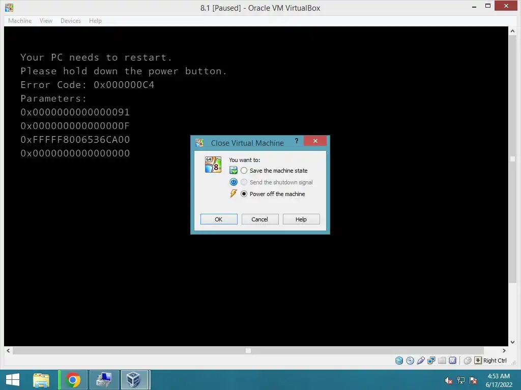Screen dimensions: 521x390
Task: Open the Machine menu
Action: coord(20,20)
